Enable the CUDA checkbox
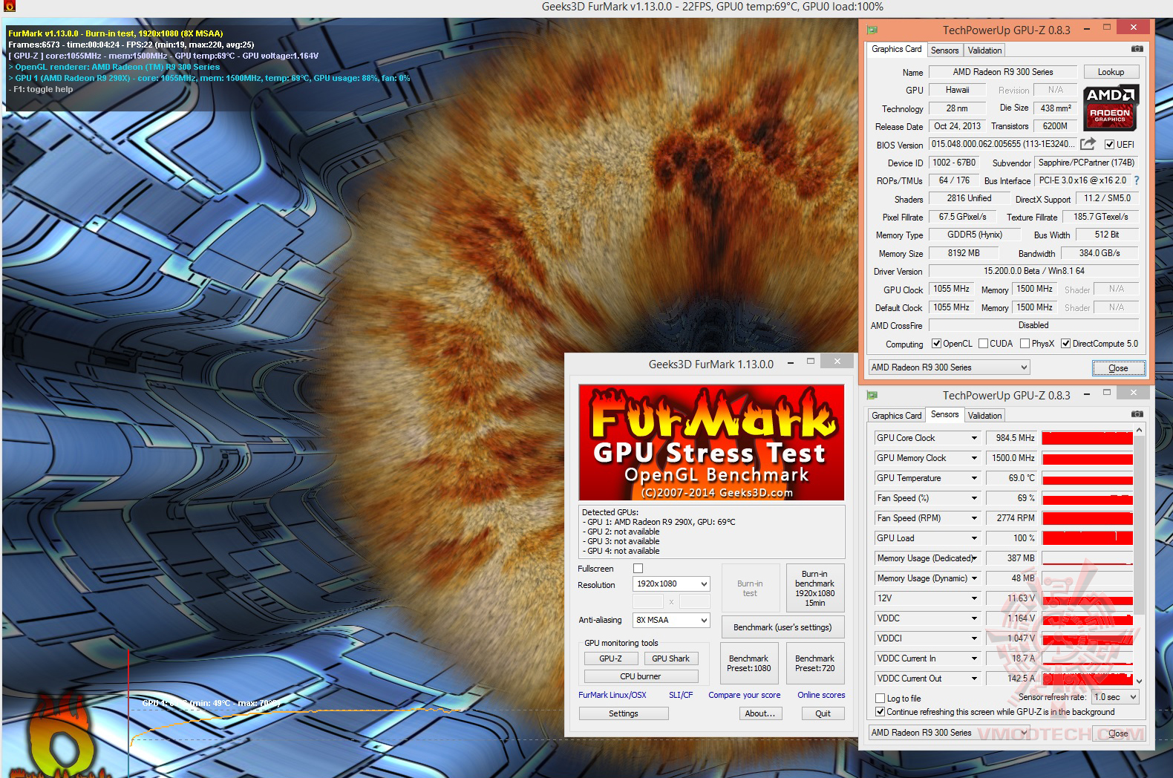This screenshot has width=1173, height=778. point(983,344)
